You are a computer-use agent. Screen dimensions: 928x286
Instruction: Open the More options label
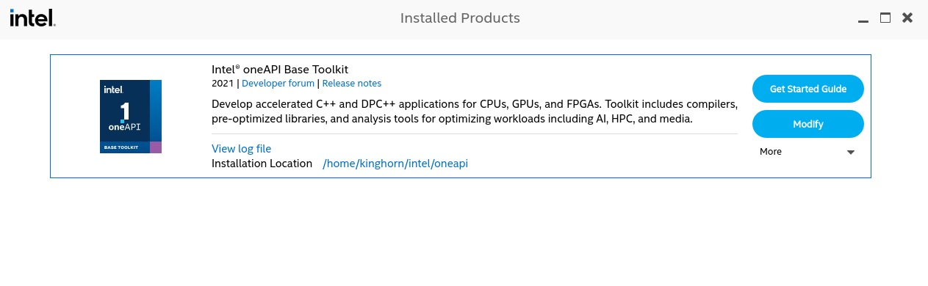pos(771,152)
